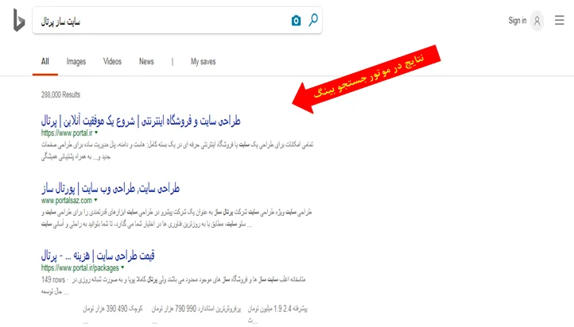Open the hamburger settings menu
574x327 pixels.
click(x=559, y=21)
